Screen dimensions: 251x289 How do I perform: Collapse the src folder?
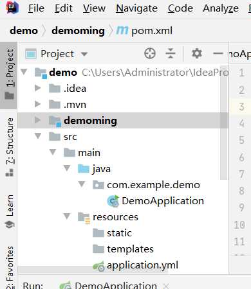[x=38, y=136]
